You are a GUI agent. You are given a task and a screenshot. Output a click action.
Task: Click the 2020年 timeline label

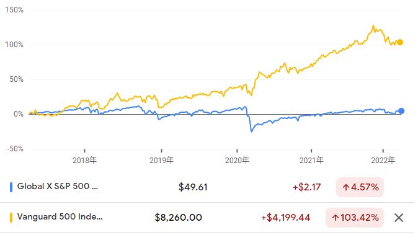(x=237, y=160)
